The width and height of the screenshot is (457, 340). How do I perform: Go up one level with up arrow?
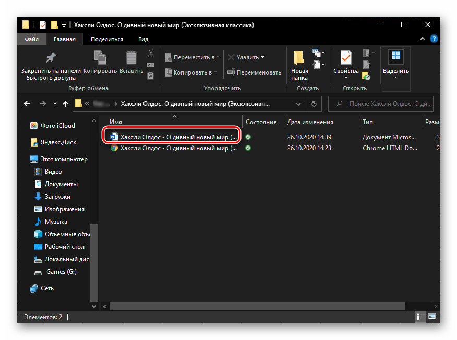[x=66, y=104]
